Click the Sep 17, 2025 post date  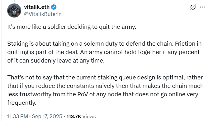coord(47,116)
